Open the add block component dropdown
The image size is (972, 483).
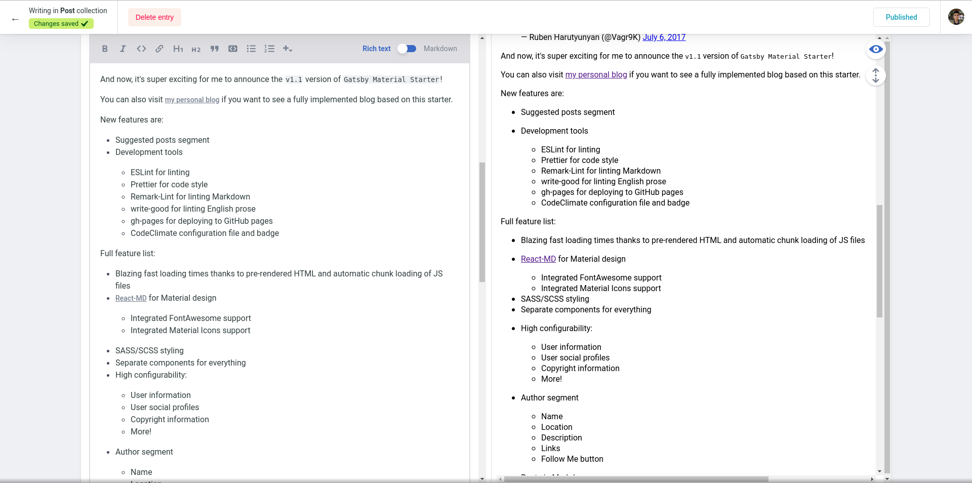(288, 49)
